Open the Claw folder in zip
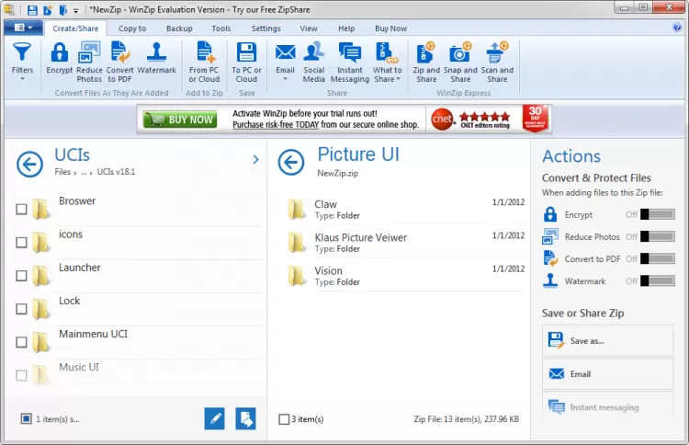Screen dimensions: 689x445 click(406, 210)
